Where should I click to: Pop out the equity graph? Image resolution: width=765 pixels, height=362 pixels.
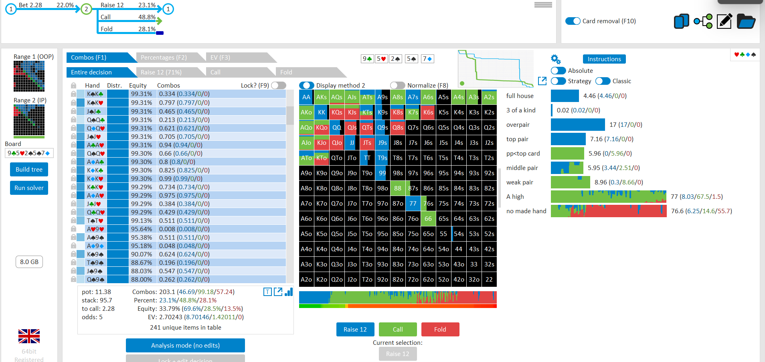pyautogui.click(x=542, y=81)
